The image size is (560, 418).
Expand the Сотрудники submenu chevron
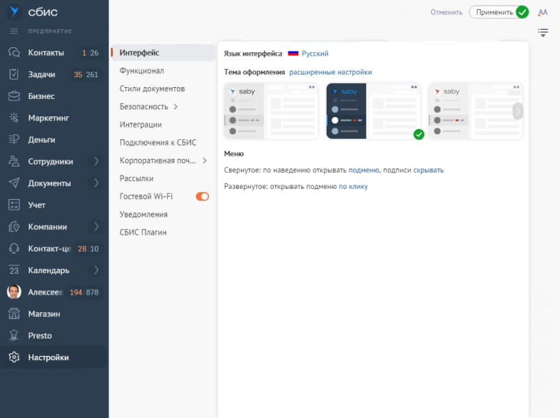click(96, 161)
